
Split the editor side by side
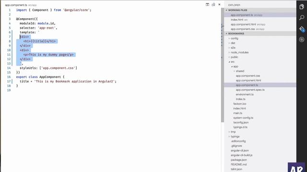(207, 4)
